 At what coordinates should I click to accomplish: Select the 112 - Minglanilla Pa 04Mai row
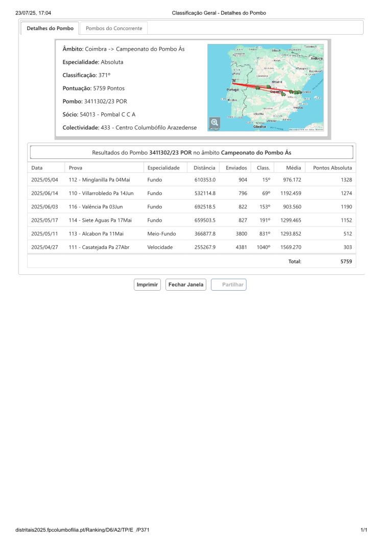pyautogui.click(x=192, y=180)
